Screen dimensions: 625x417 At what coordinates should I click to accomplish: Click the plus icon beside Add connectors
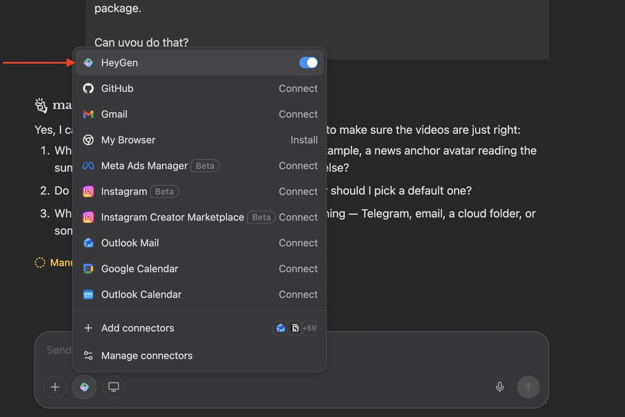(88, 328)
